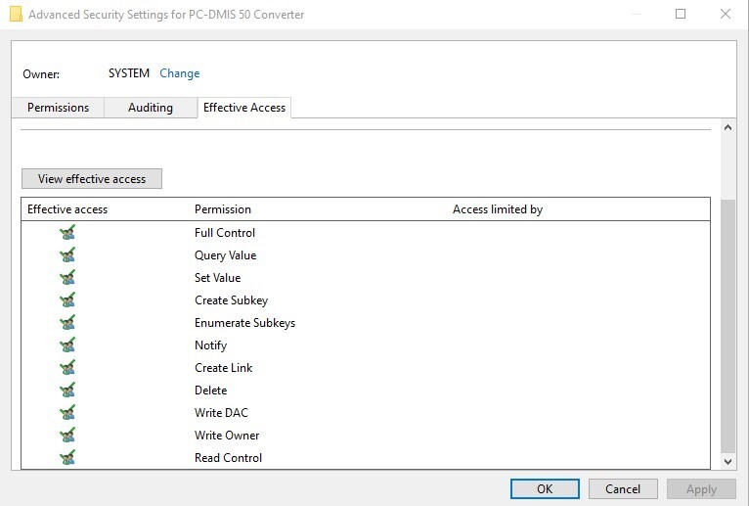Open the Auditing tab
This screenshot has height=506, width=749.
pos(151,108)
